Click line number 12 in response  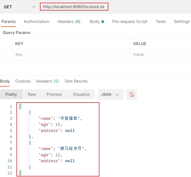pos(10,173)
